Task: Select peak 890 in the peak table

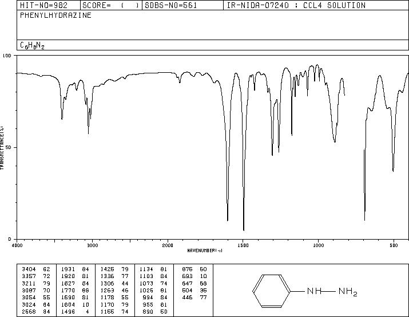Action: pos(156,311)
